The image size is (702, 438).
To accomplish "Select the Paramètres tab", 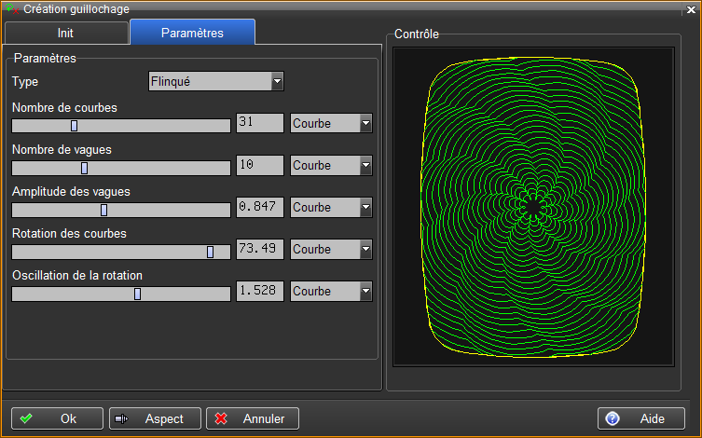I will (x=192, y=33).
